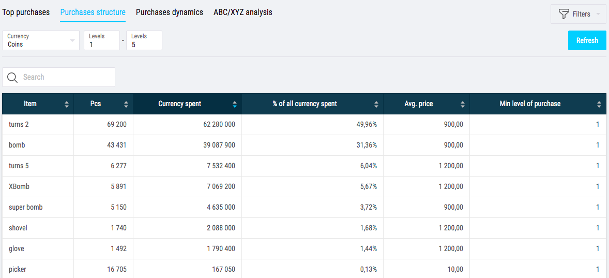Click the 62 280 000 currency spent value
609x278 pixels.
pyautogui.click(x=218, y=124)
